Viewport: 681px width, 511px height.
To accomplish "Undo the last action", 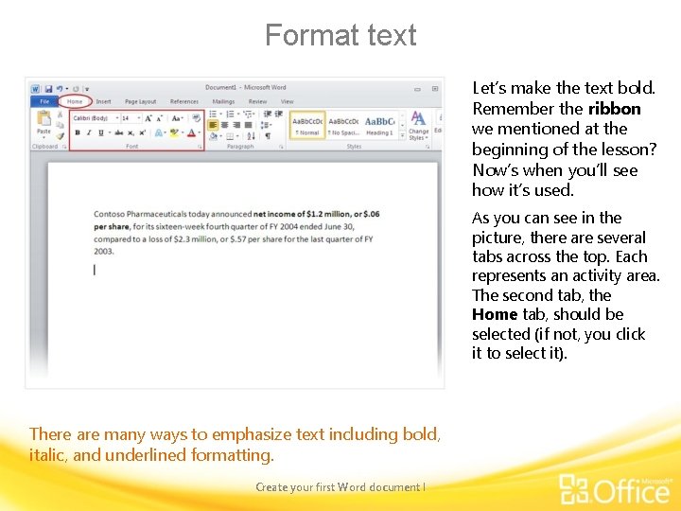I will click(59, 89).
